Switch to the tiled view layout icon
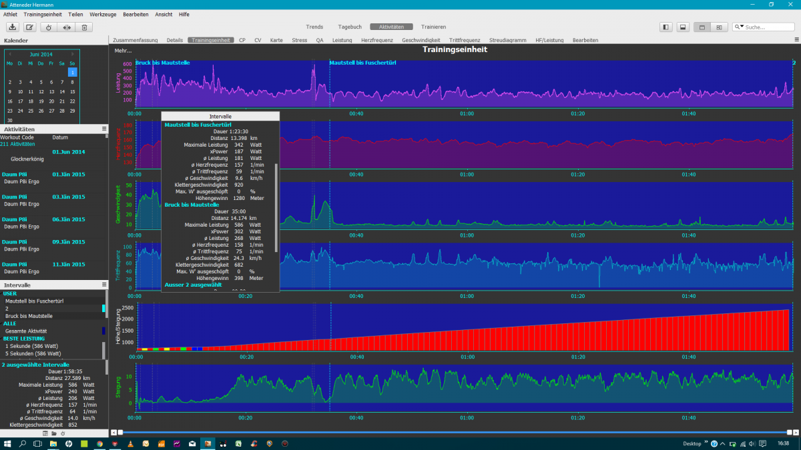Viewport: 801px width, 450px height. 719,27
